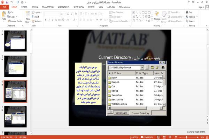Open the FILE tab

[5, 7]
